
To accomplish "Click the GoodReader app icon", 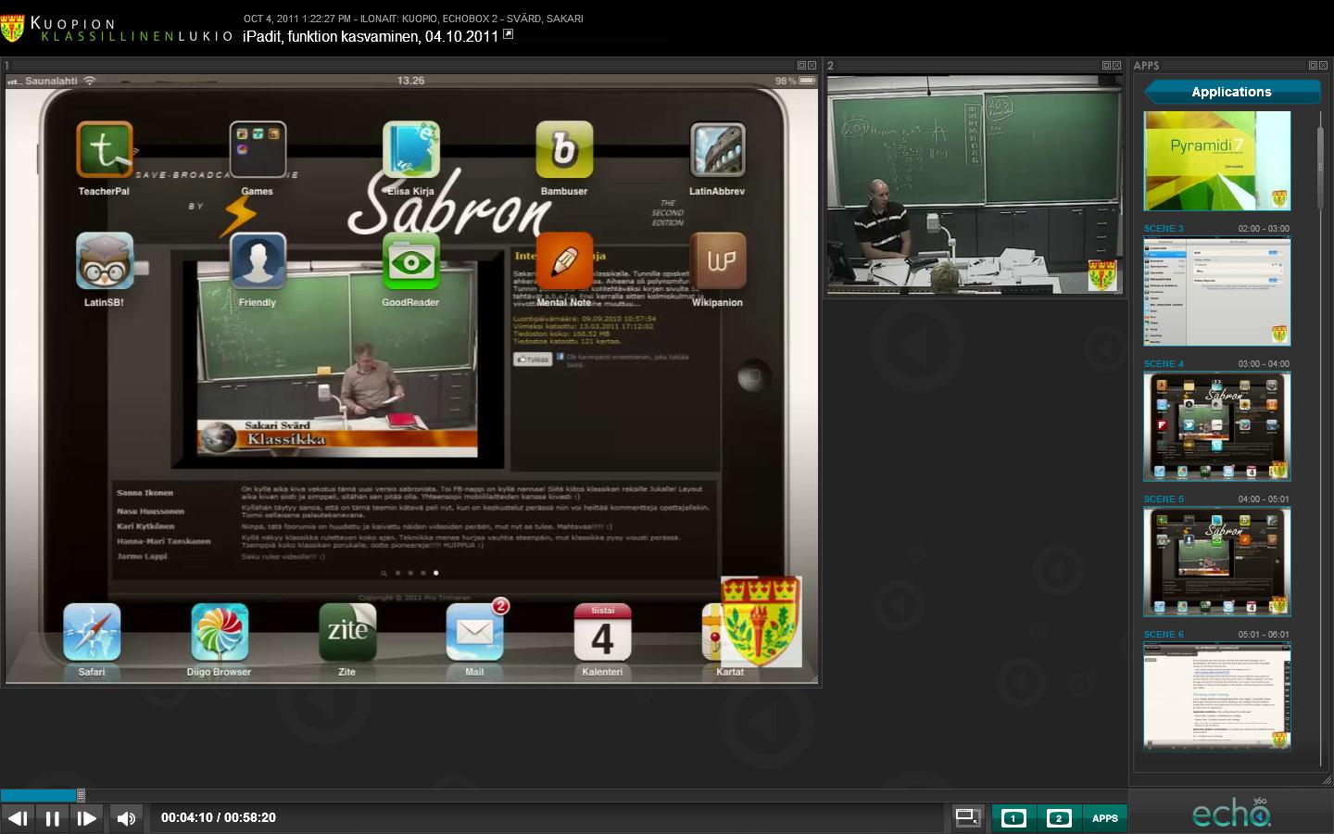I will 411,261.
